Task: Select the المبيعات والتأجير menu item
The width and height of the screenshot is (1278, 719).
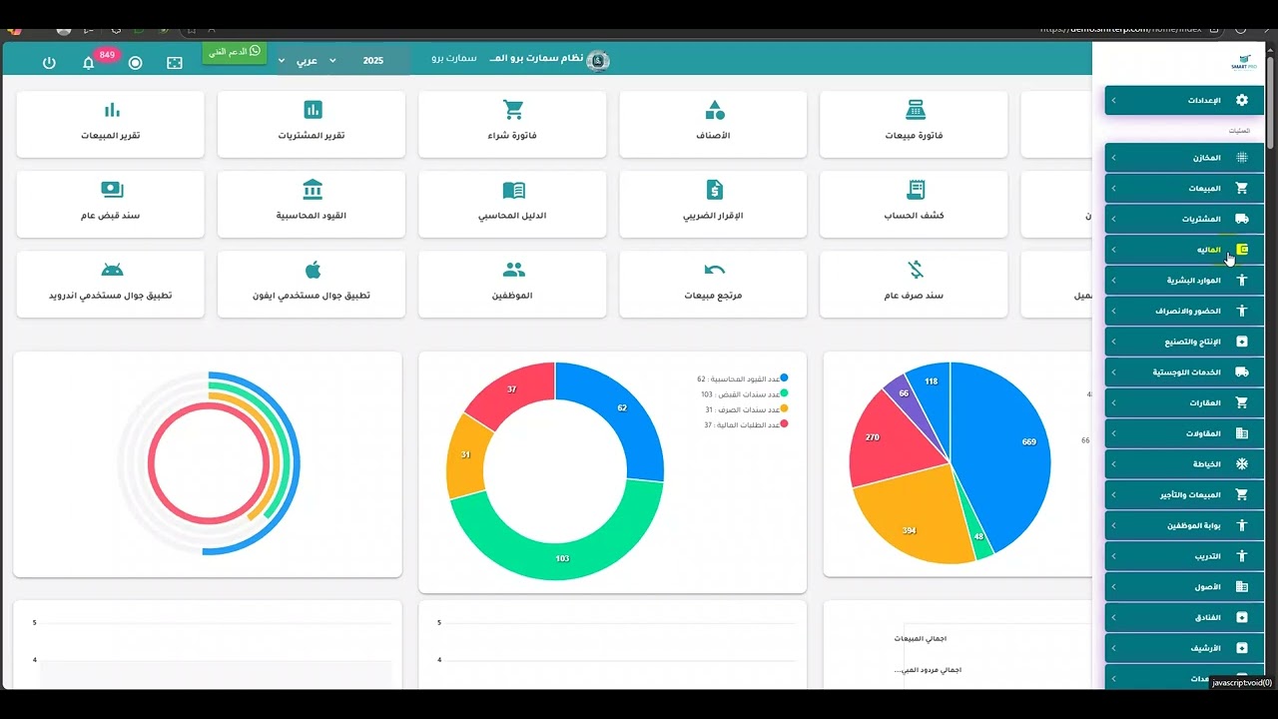Action: [1184, 494]
